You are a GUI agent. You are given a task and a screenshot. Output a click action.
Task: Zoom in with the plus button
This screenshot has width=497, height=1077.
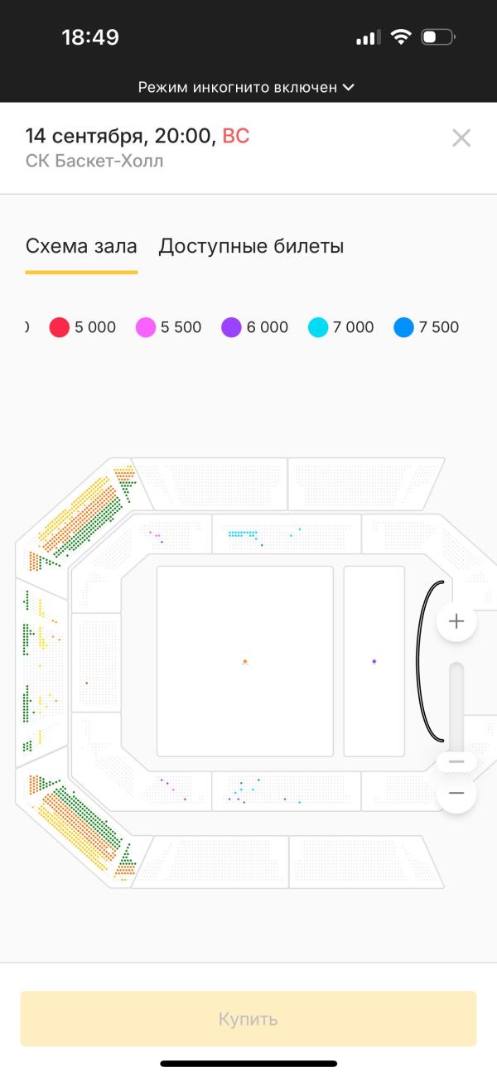point(456,621)
